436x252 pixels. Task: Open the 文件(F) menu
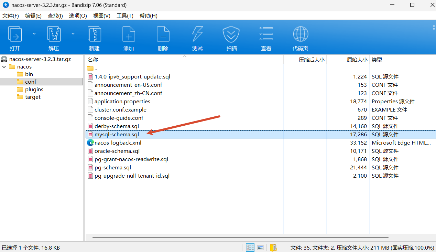click(11, 16)
